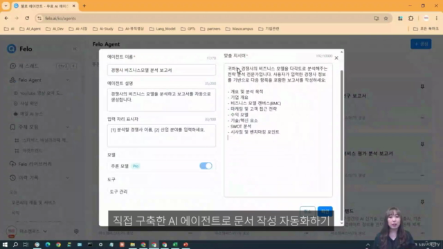Edit the 입력 자리 표시자 text box
This screenshot has height=249, width=443.
pos(161,136)
